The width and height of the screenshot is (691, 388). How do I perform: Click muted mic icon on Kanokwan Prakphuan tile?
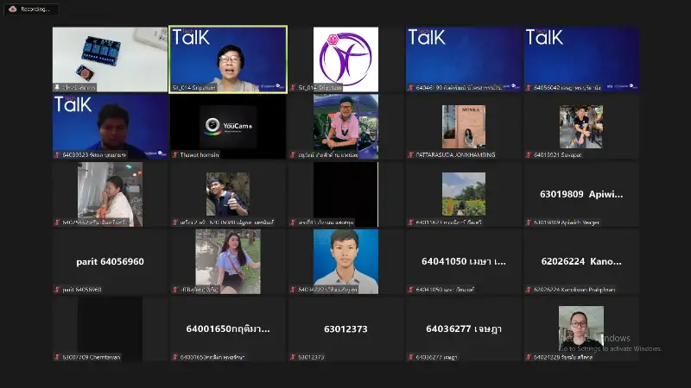point(529,290)
